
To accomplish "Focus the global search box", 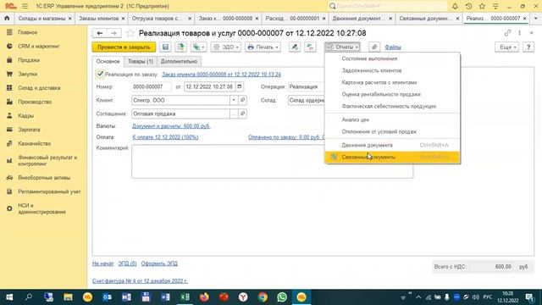I will [x=388, y=6].
